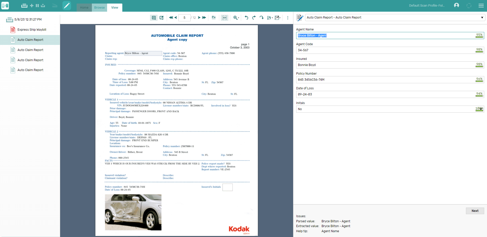
Task: Open the Default Scan Profile settings
Action: [427, 5]
